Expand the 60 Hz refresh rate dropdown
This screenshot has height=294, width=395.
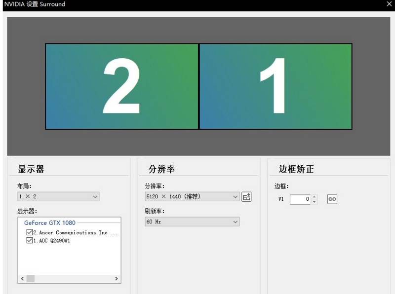coord(192,222)
